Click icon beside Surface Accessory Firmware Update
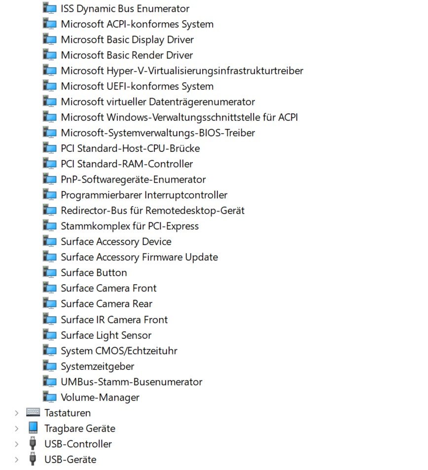This screenshot has width=428, height=470. point(49,257)
